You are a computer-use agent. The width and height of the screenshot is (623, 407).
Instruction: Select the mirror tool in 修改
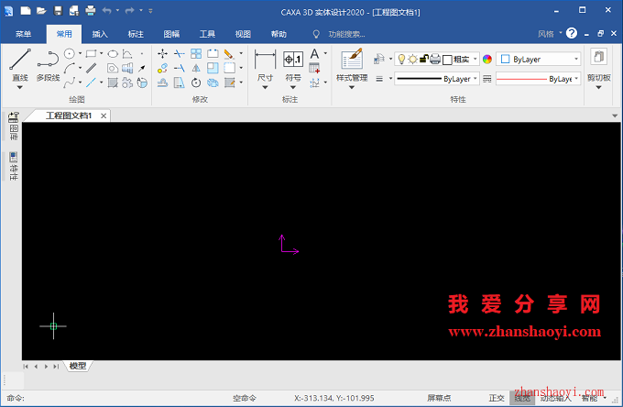coord(196,69)
